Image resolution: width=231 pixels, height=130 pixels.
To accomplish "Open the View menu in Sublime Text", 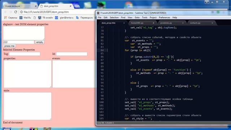I will point(130,18).
